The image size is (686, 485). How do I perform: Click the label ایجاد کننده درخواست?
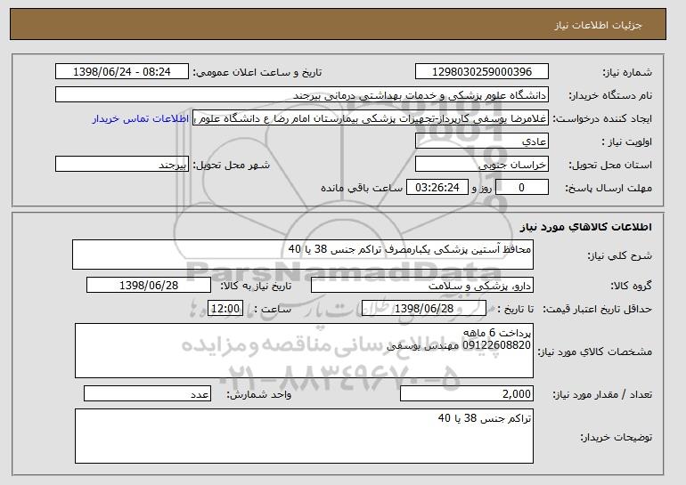pos(602,119)
